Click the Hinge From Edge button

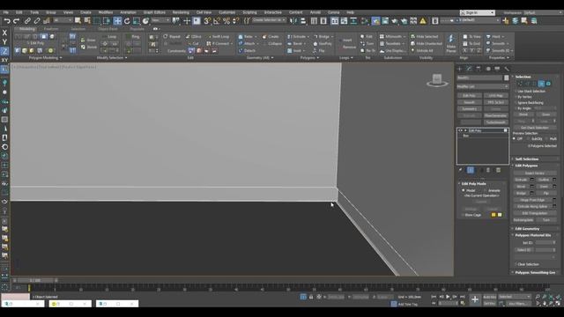[532, 200]
